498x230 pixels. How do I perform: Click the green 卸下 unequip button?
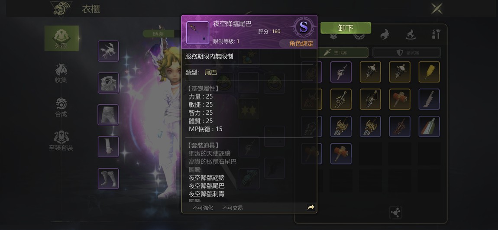click(346, 28)
